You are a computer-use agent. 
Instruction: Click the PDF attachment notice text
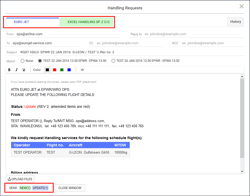pyautogui.click(x=54, y=82)
